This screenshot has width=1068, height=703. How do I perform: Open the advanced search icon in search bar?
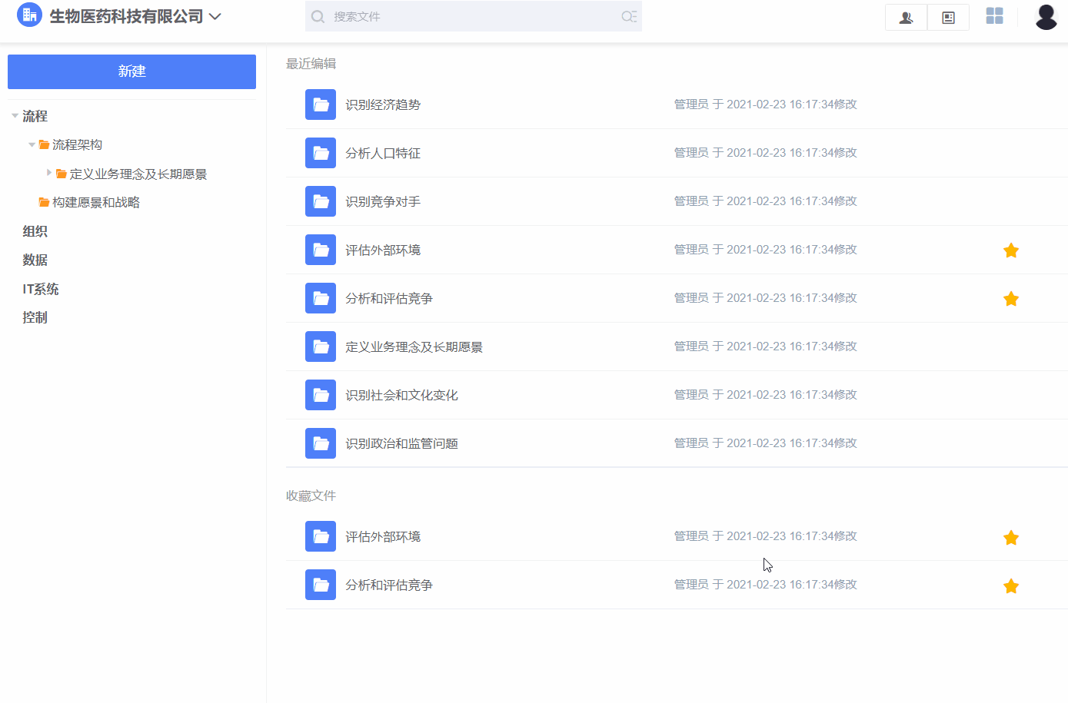[x=629, y=16]
